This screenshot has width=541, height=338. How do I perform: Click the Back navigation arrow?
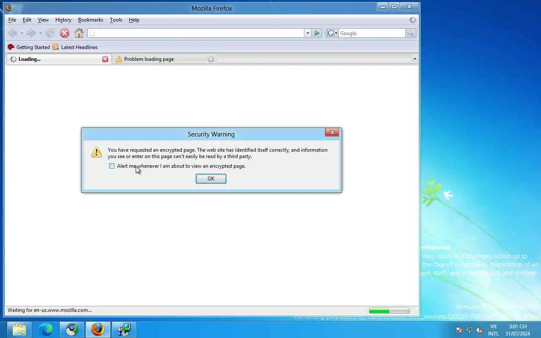pyautogui.click(x=13, y=33)
